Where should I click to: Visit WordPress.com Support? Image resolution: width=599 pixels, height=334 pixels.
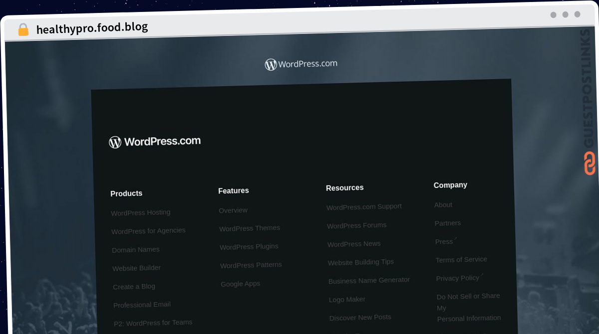[x=364, y=206]
